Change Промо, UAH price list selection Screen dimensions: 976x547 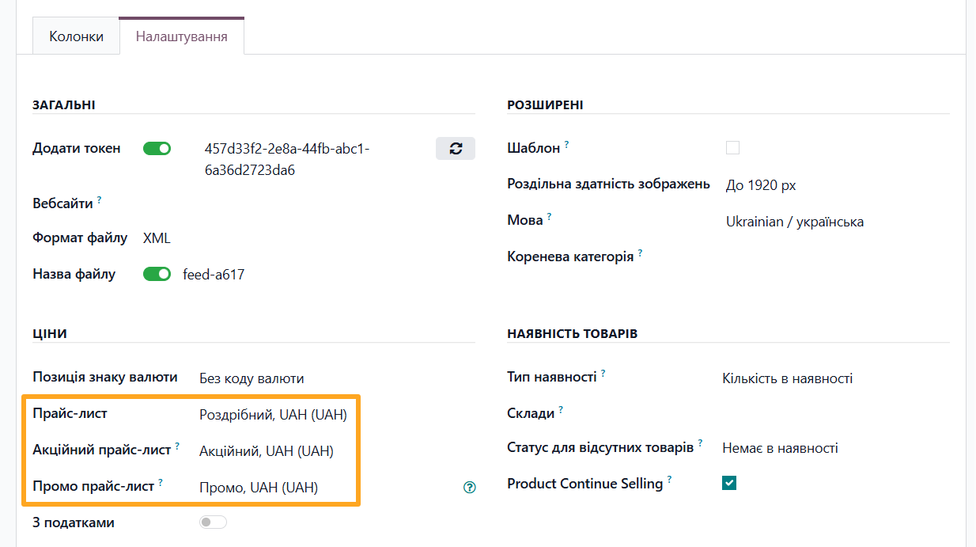tap(259, 488)
